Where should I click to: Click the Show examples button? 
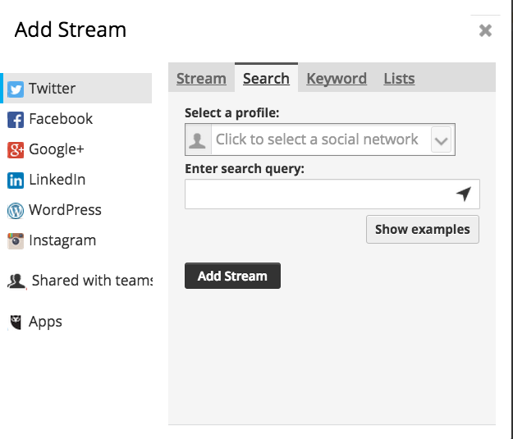(423, 229)
